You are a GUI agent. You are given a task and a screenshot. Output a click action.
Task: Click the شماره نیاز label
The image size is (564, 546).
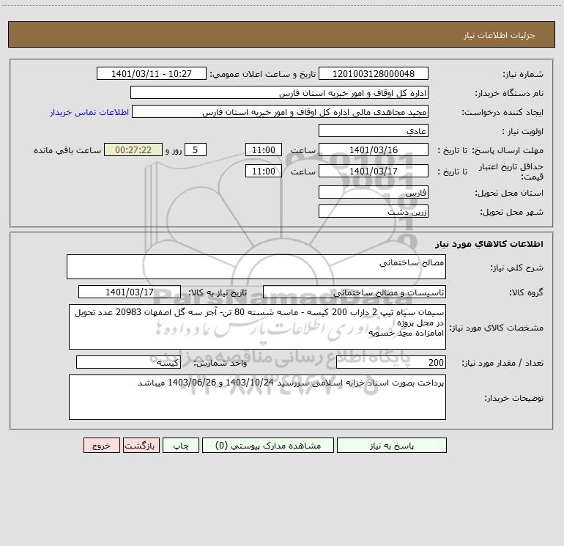523,74
